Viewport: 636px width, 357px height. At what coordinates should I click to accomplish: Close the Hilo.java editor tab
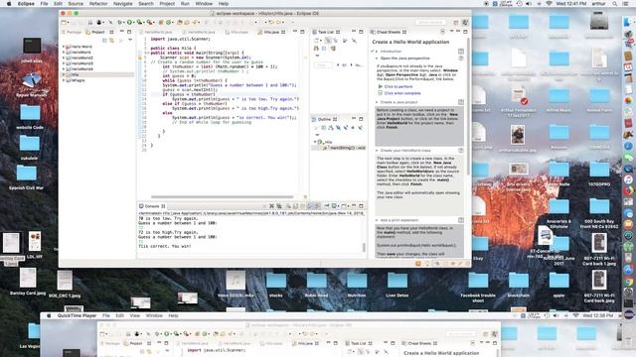tap(283, 32)
